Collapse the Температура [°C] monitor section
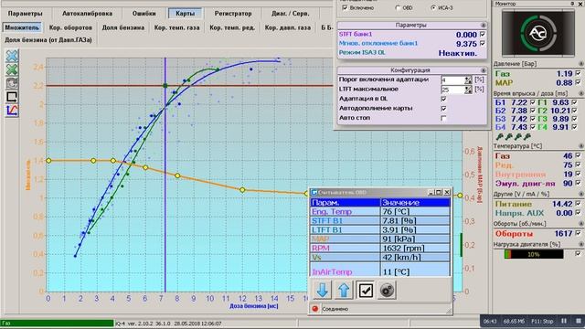Viewport: 585px width, 329px height. (581, 146)
